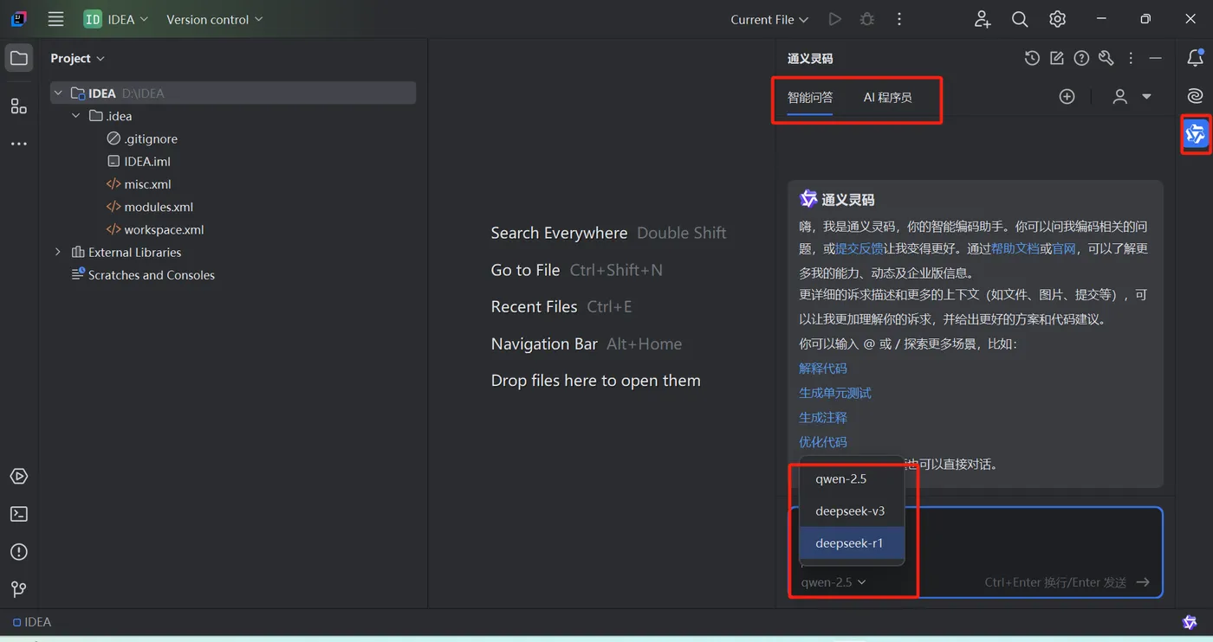The width and height of the screenshot is (1213, 642).
Task: Hide the 通义灵码 panel with minus icon
Action: click(x=1155, y=58)
